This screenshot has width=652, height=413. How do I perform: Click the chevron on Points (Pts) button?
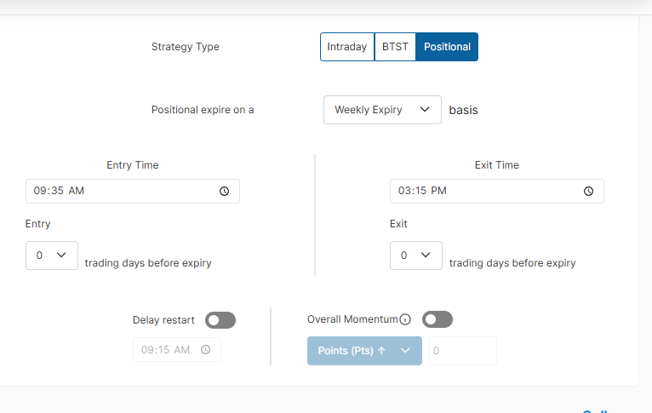point(405,351)
